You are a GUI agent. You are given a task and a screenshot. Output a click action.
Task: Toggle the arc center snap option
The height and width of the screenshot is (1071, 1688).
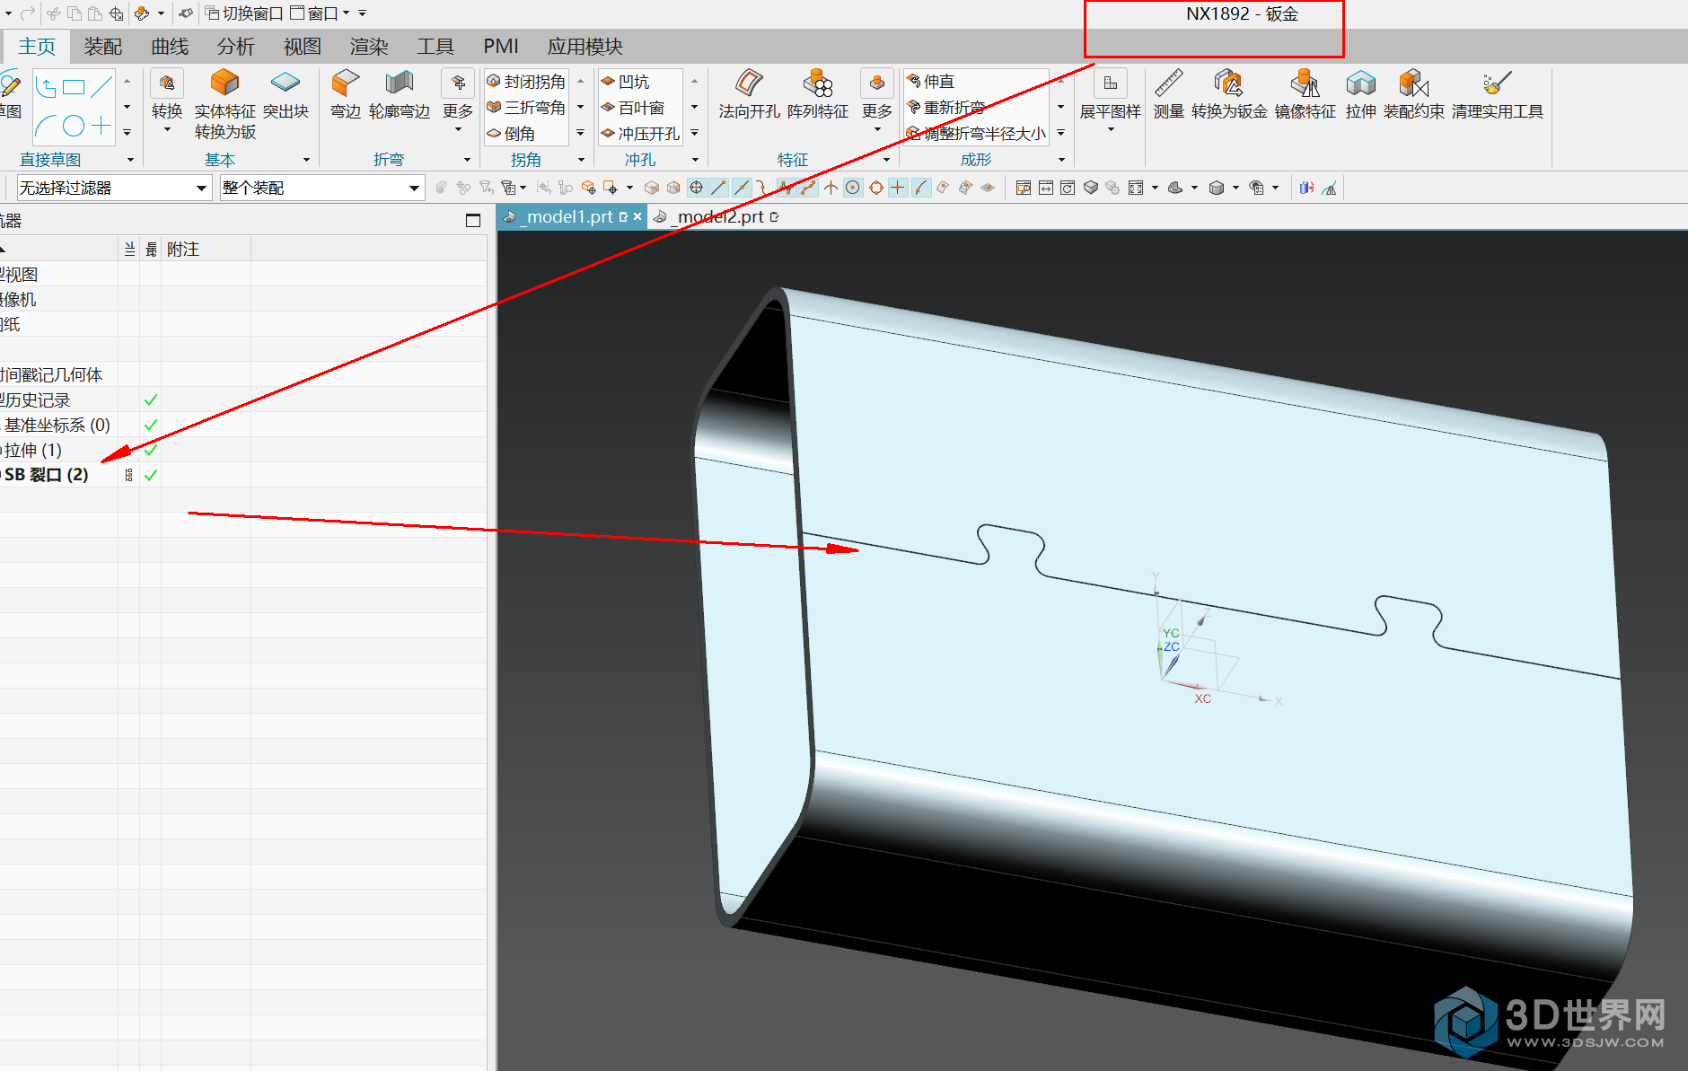point(853,188)
